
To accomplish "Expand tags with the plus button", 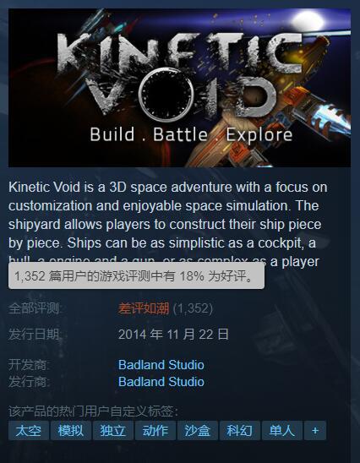I will tap(315, 431).
